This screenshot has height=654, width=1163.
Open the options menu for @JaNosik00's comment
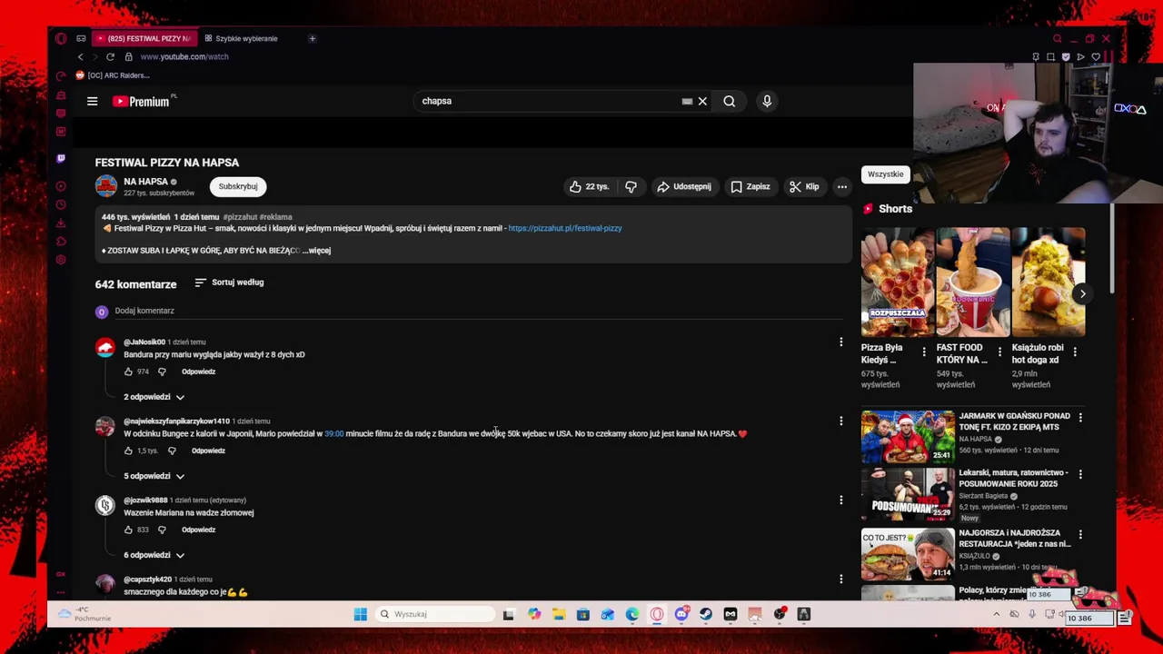(x=840, y=342)
